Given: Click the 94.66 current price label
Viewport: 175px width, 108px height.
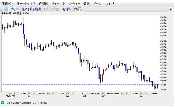Looking at the screenshot, I should click(164, 85).
